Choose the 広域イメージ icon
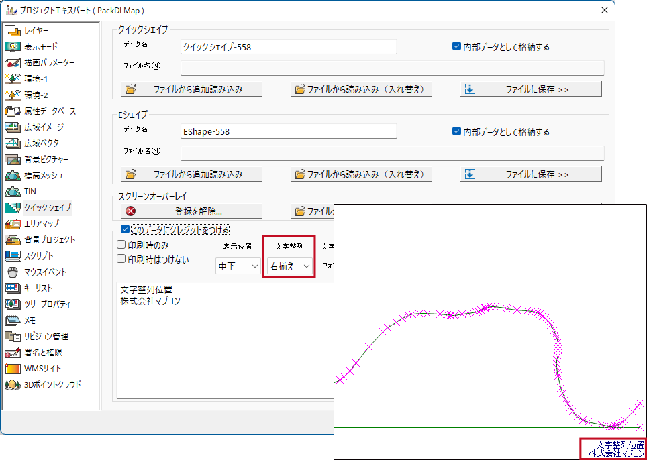Screen dimensions: 647x460 pos(12,127)
